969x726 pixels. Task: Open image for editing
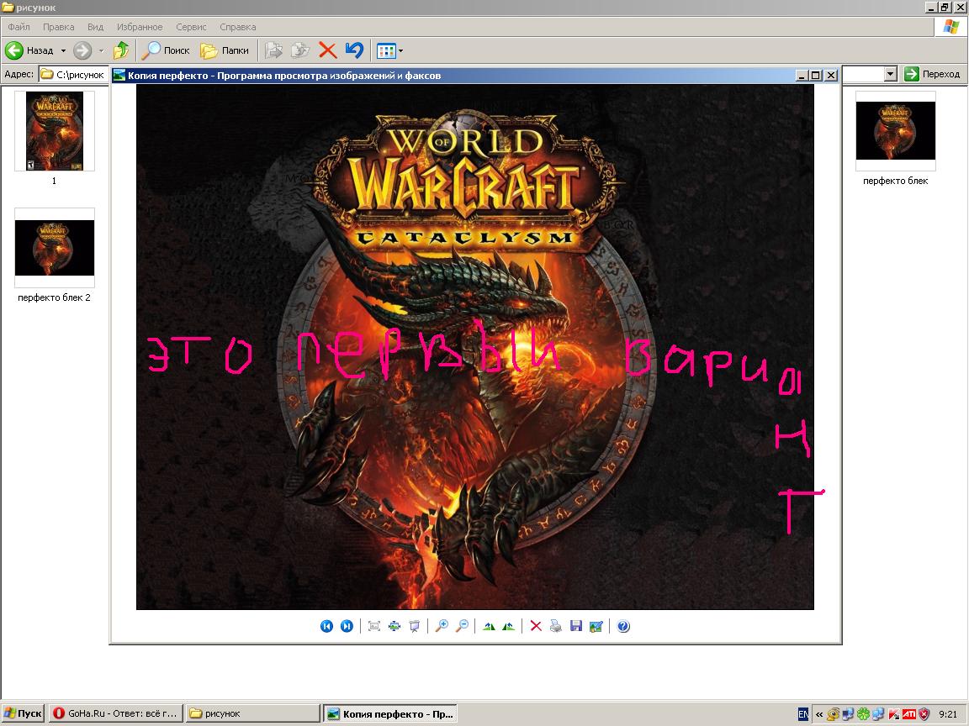tap(596, 626)
